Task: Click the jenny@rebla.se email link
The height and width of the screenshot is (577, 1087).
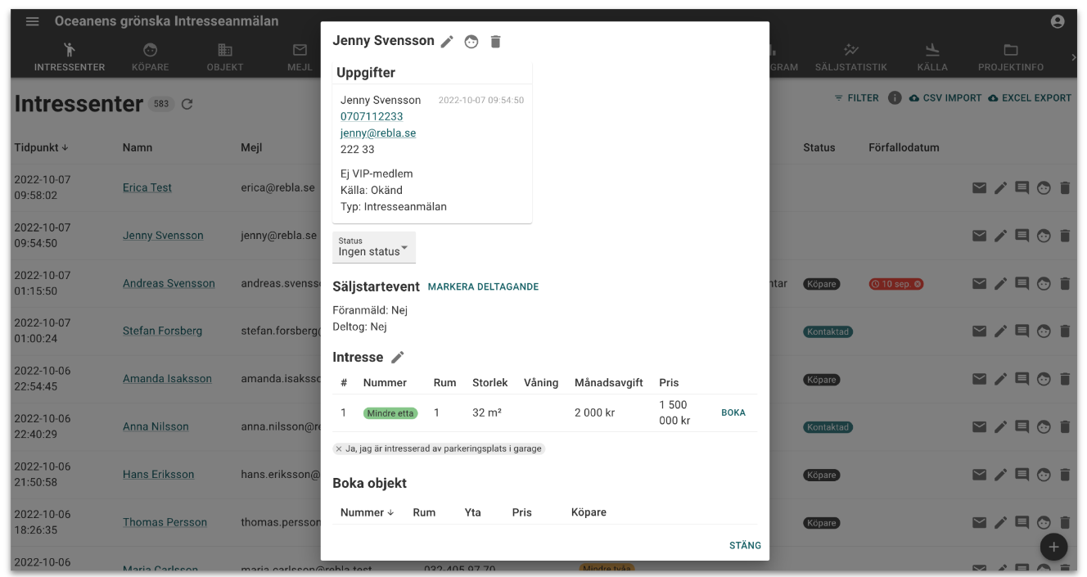Action: pyautogui.click(x=378, y=133)
